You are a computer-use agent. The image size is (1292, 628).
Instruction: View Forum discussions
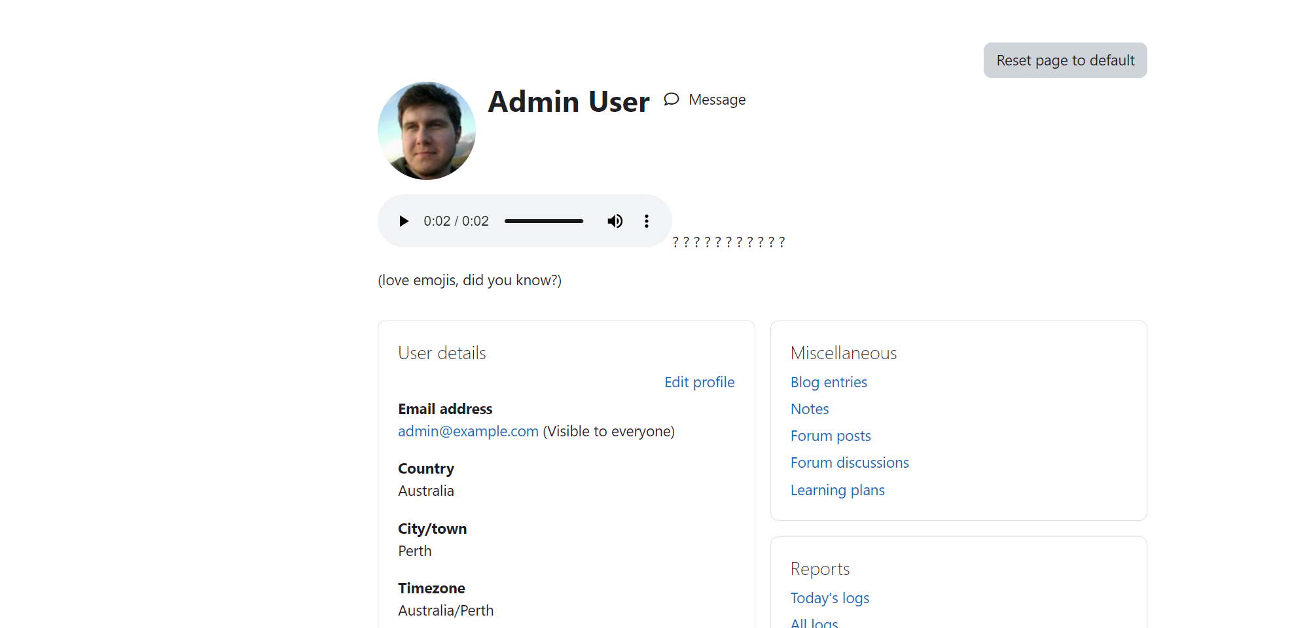click(850, 462)
